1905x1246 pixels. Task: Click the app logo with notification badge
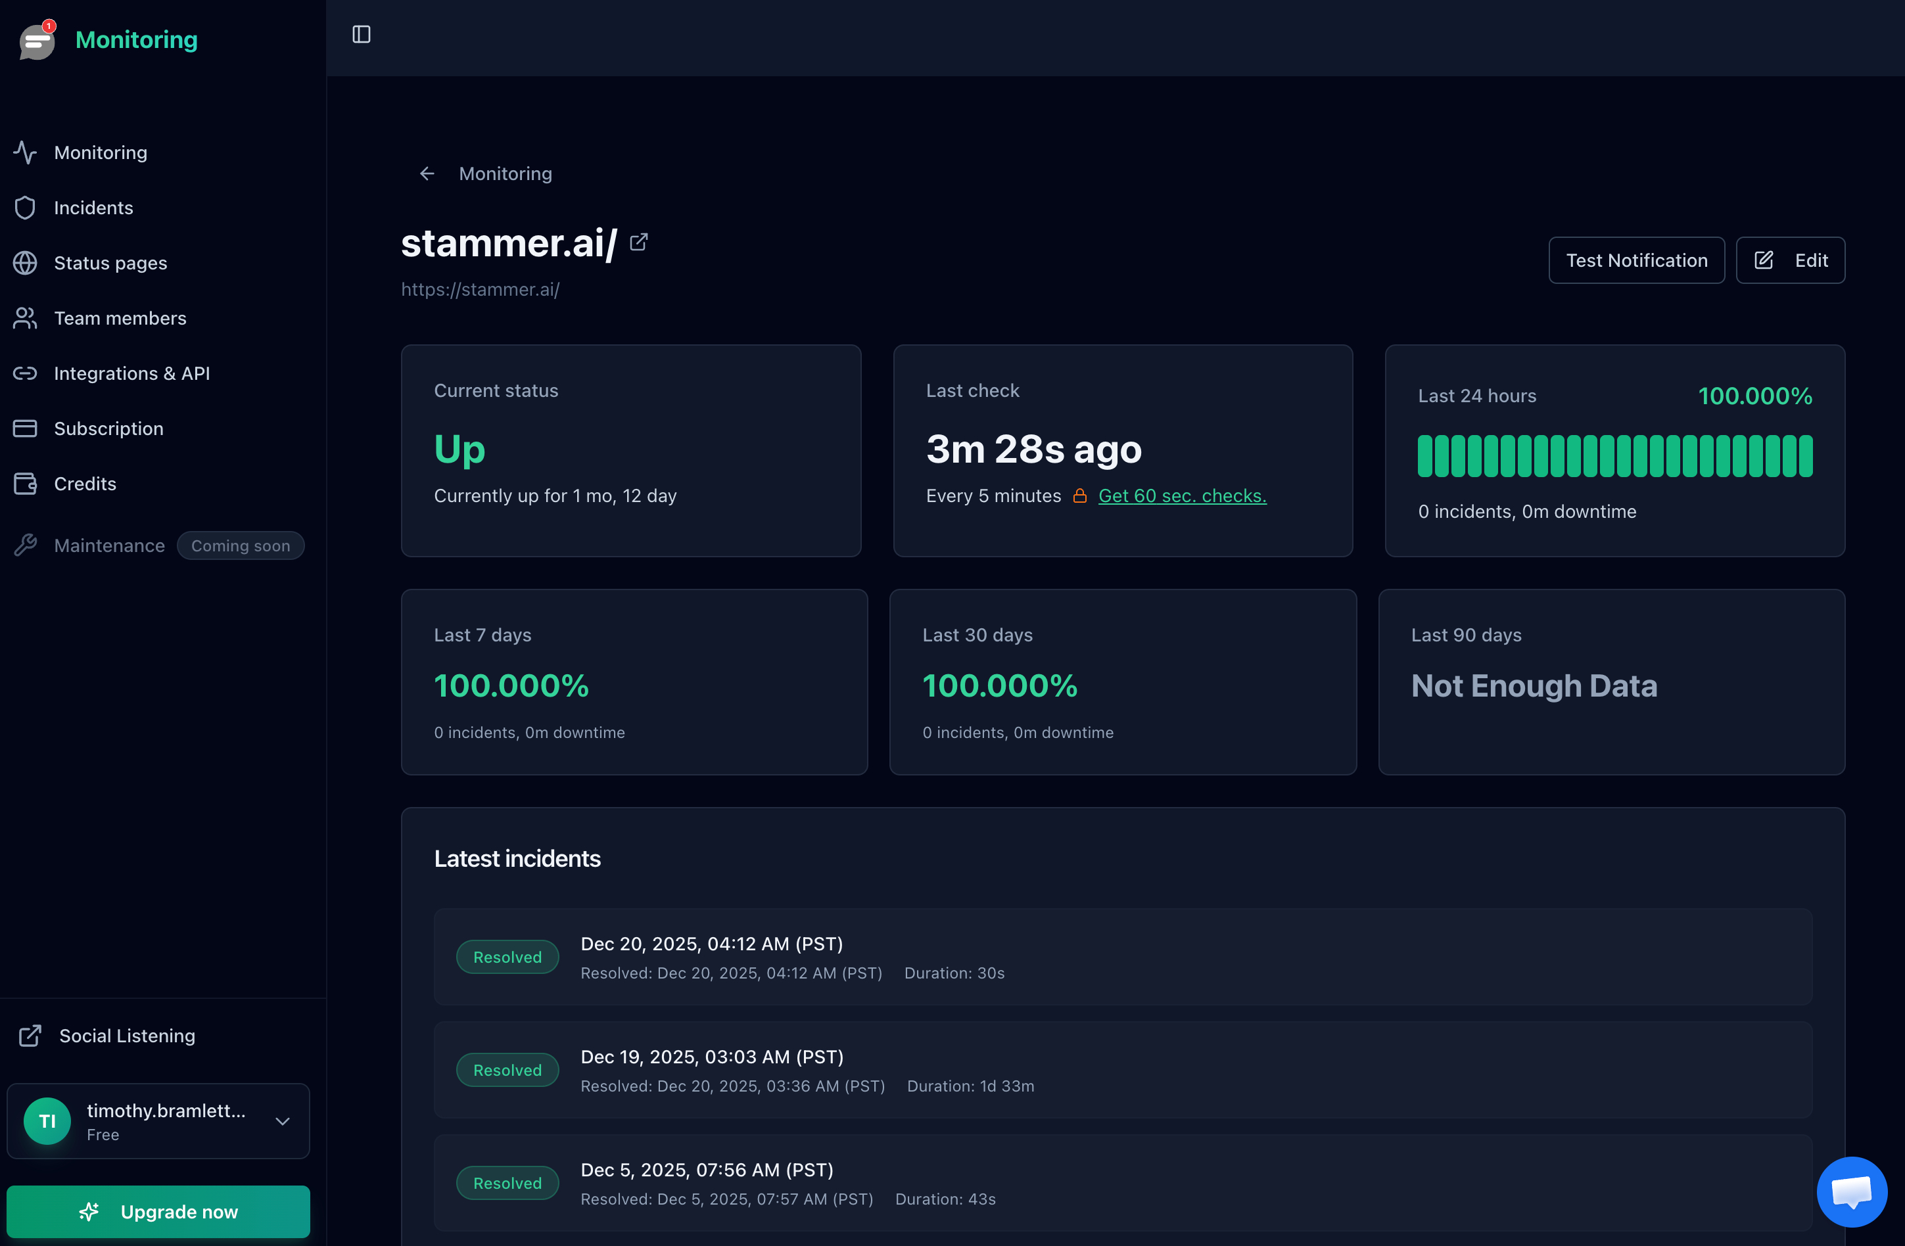(x=37, y=40)
